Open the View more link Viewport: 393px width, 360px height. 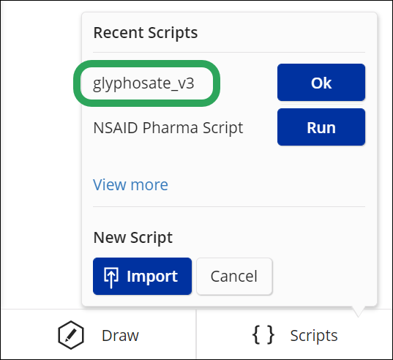pos(130,184)
